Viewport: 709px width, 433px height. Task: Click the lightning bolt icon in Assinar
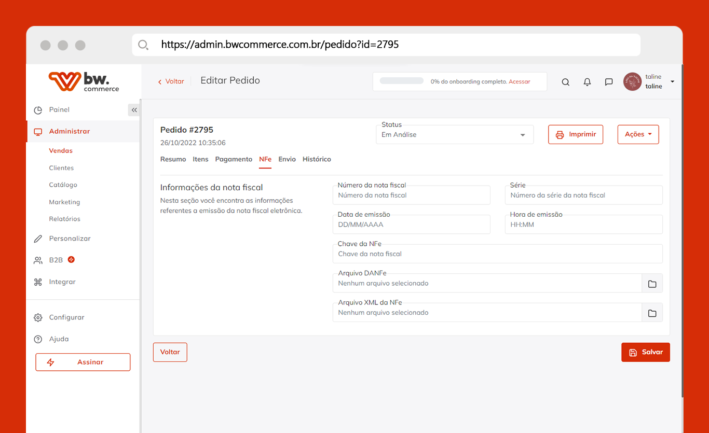click(x=51, y=362)
